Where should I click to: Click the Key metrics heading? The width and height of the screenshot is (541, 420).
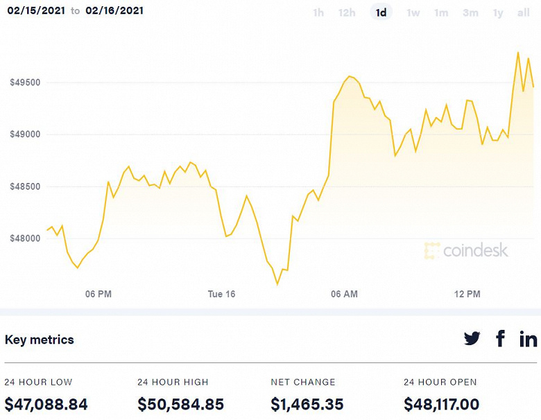pos(40,340)
